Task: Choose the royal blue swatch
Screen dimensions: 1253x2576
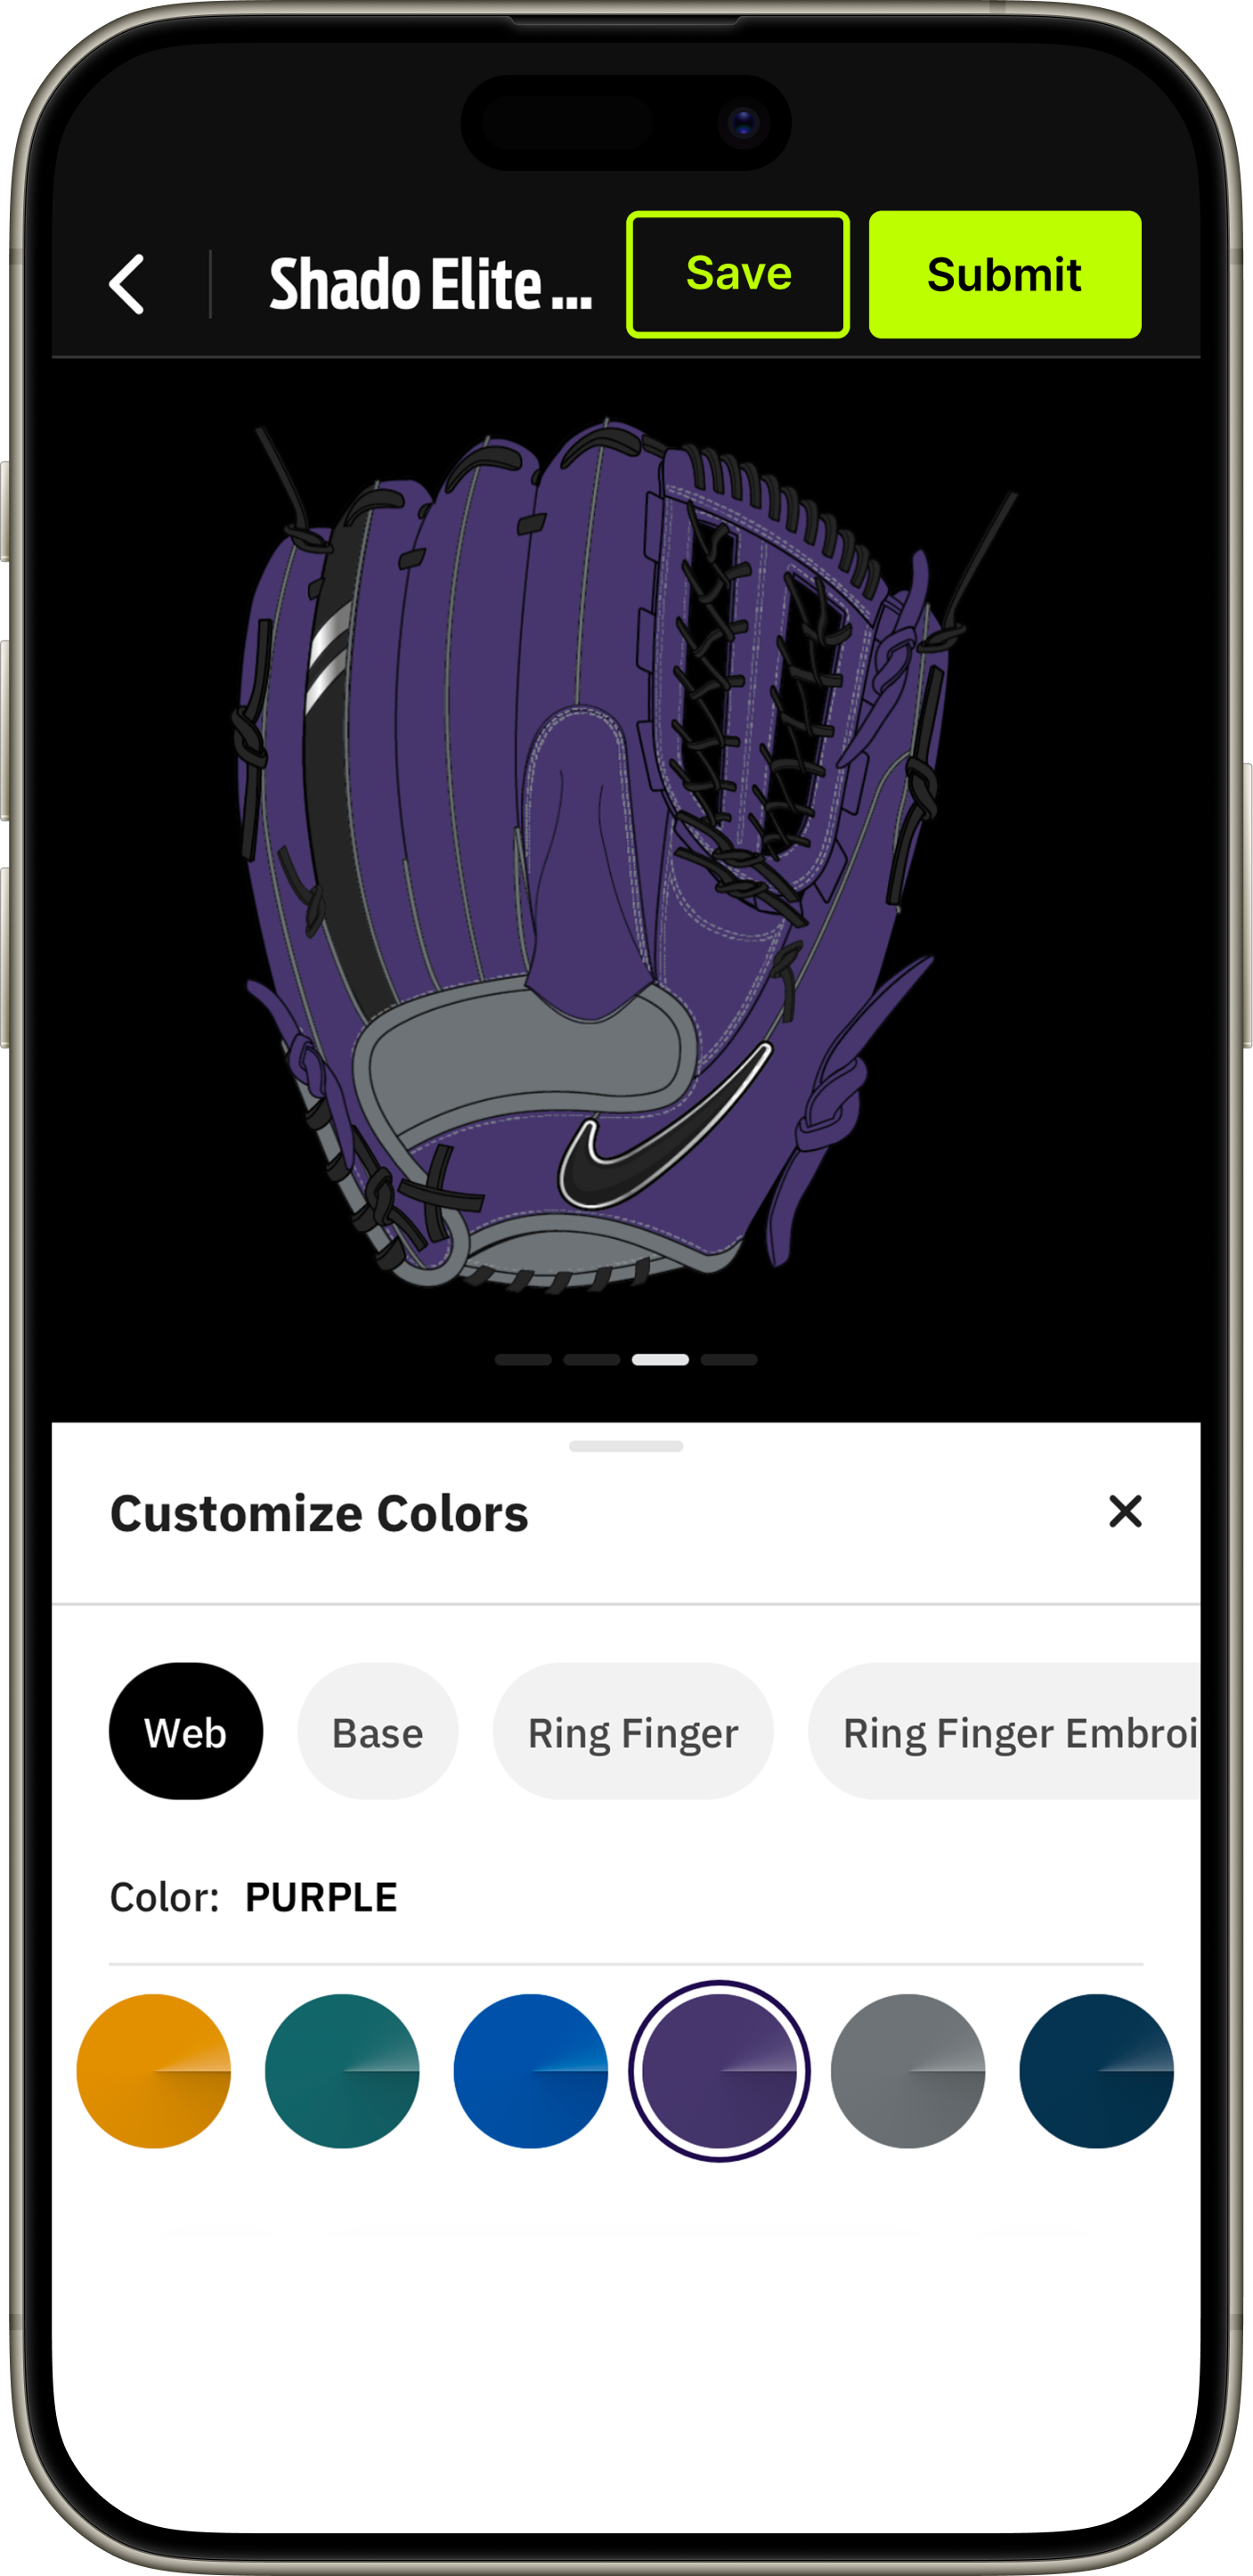Action: click(x=531, y=2071)
